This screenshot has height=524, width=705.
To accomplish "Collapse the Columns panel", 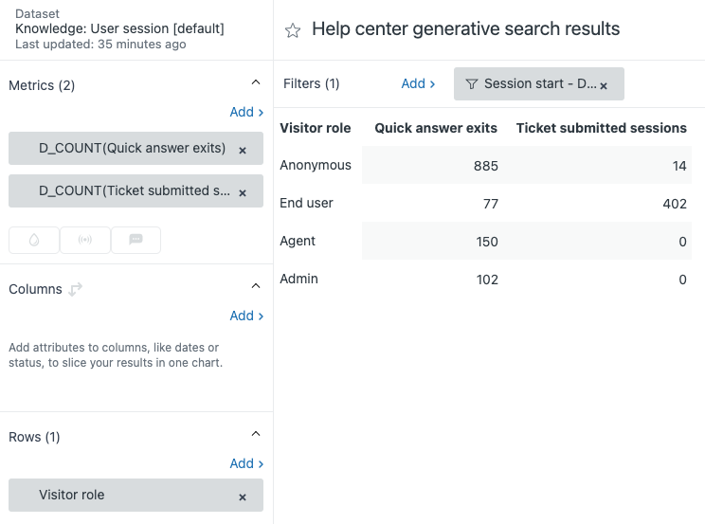I will [x=255, y=286].
